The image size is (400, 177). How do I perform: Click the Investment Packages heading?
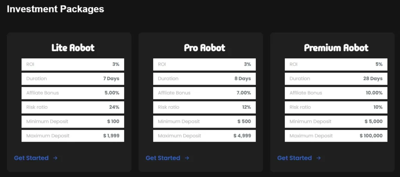(55, 9)
